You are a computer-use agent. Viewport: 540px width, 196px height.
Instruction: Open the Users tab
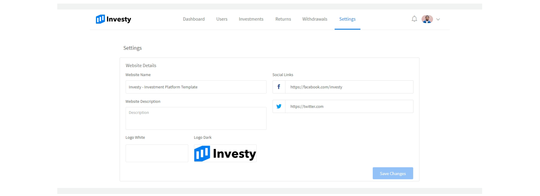(222, 19)
